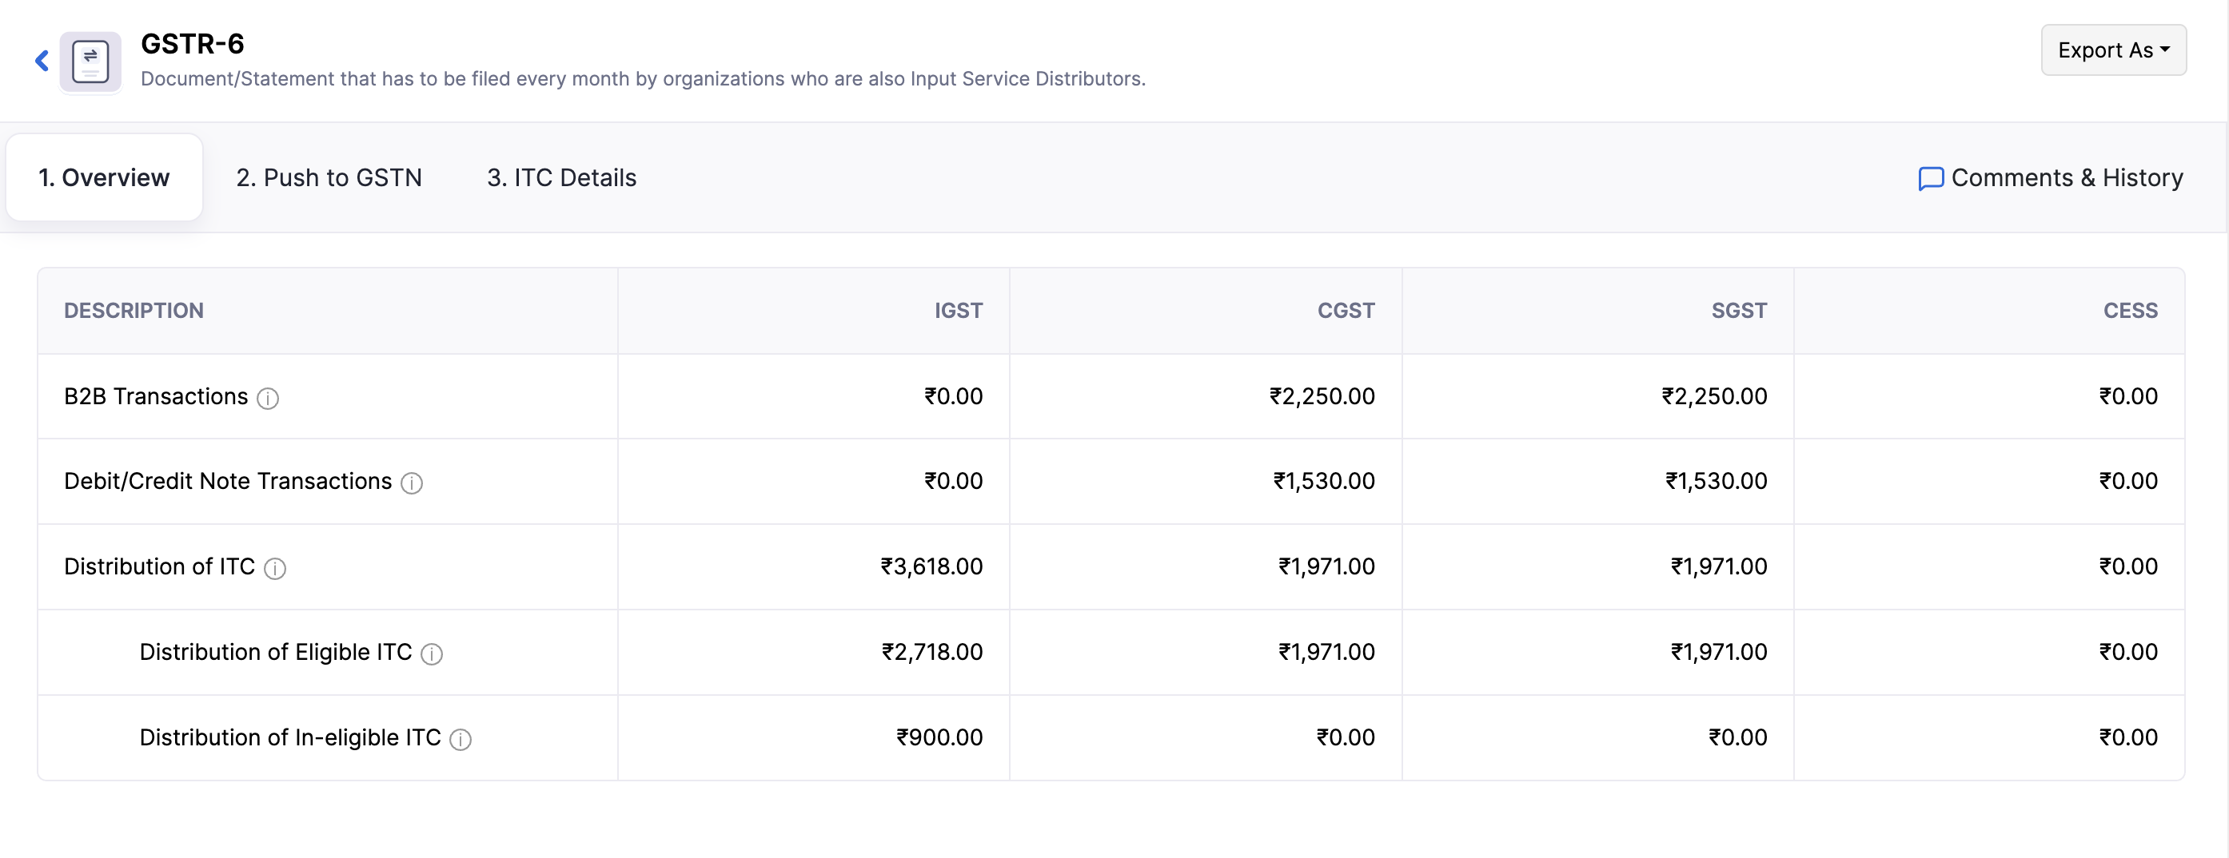Click the CGST column header
This screenshot has height=858, width=2229.
pos(1346,311)
